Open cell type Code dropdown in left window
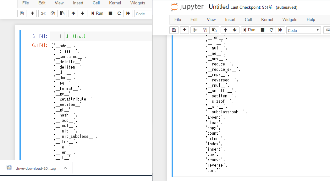The height and width of the screenshot is (181, 330). point(143,14)
